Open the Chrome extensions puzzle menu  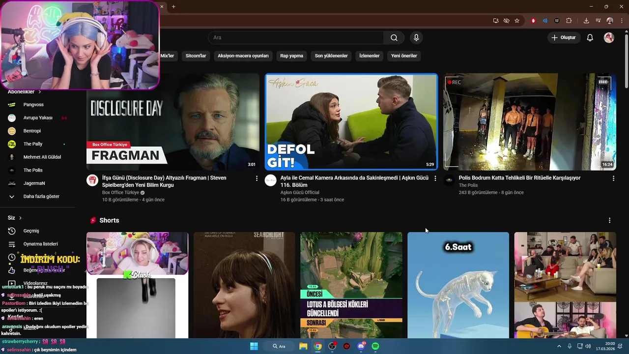pyautogui.click(x=569, y=21)
